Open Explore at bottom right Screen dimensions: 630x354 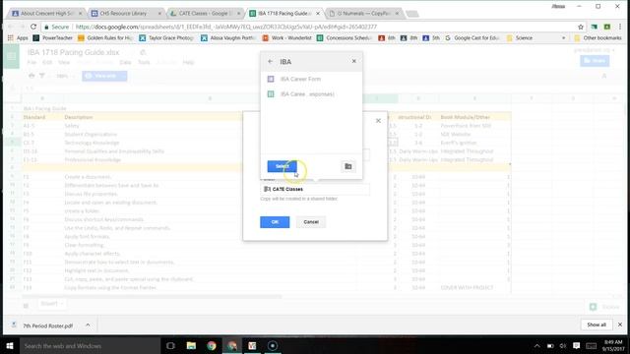pos(604,307)
